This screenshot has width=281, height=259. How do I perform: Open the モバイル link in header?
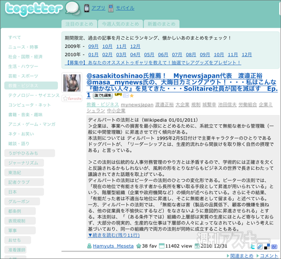[x=125, y=8]
